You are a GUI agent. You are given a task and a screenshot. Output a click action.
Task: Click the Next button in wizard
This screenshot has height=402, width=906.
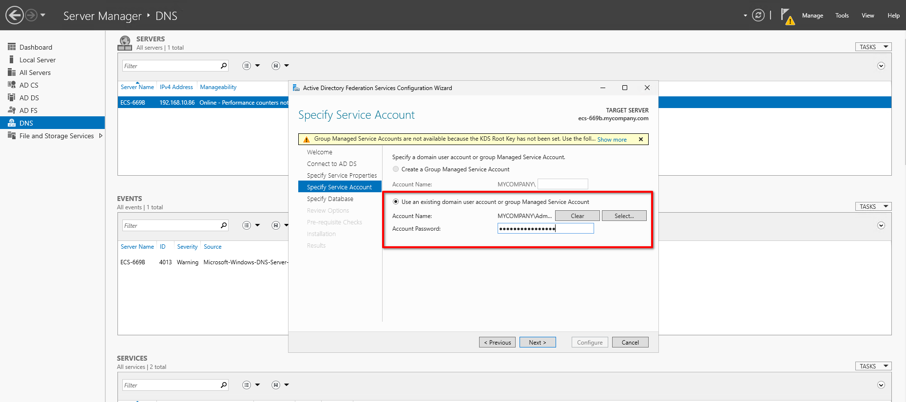tap(537, 343)
